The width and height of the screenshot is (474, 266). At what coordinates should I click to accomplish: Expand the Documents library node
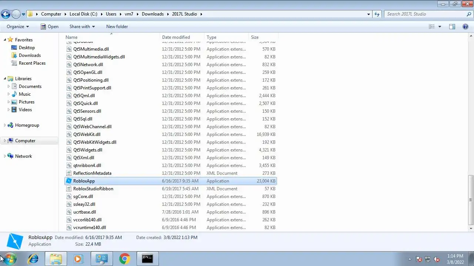pos(9,86)
